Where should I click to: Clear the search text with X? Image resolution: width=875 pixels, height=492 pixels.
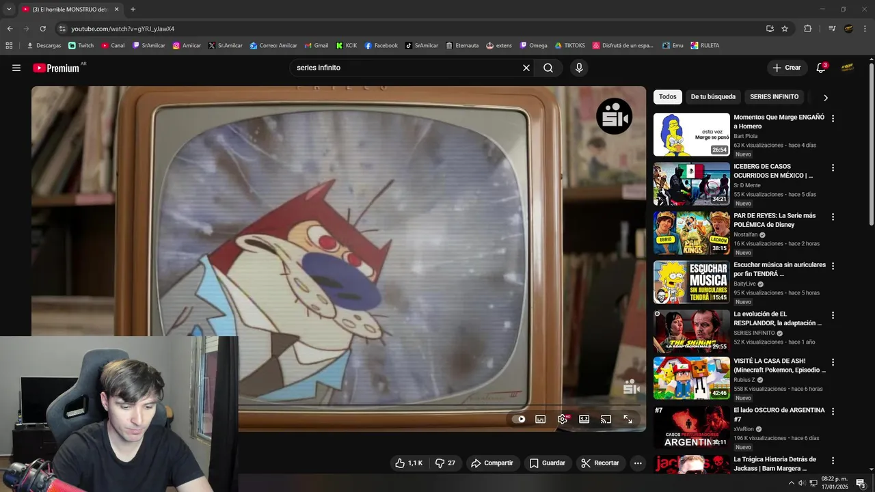[526, 68]
